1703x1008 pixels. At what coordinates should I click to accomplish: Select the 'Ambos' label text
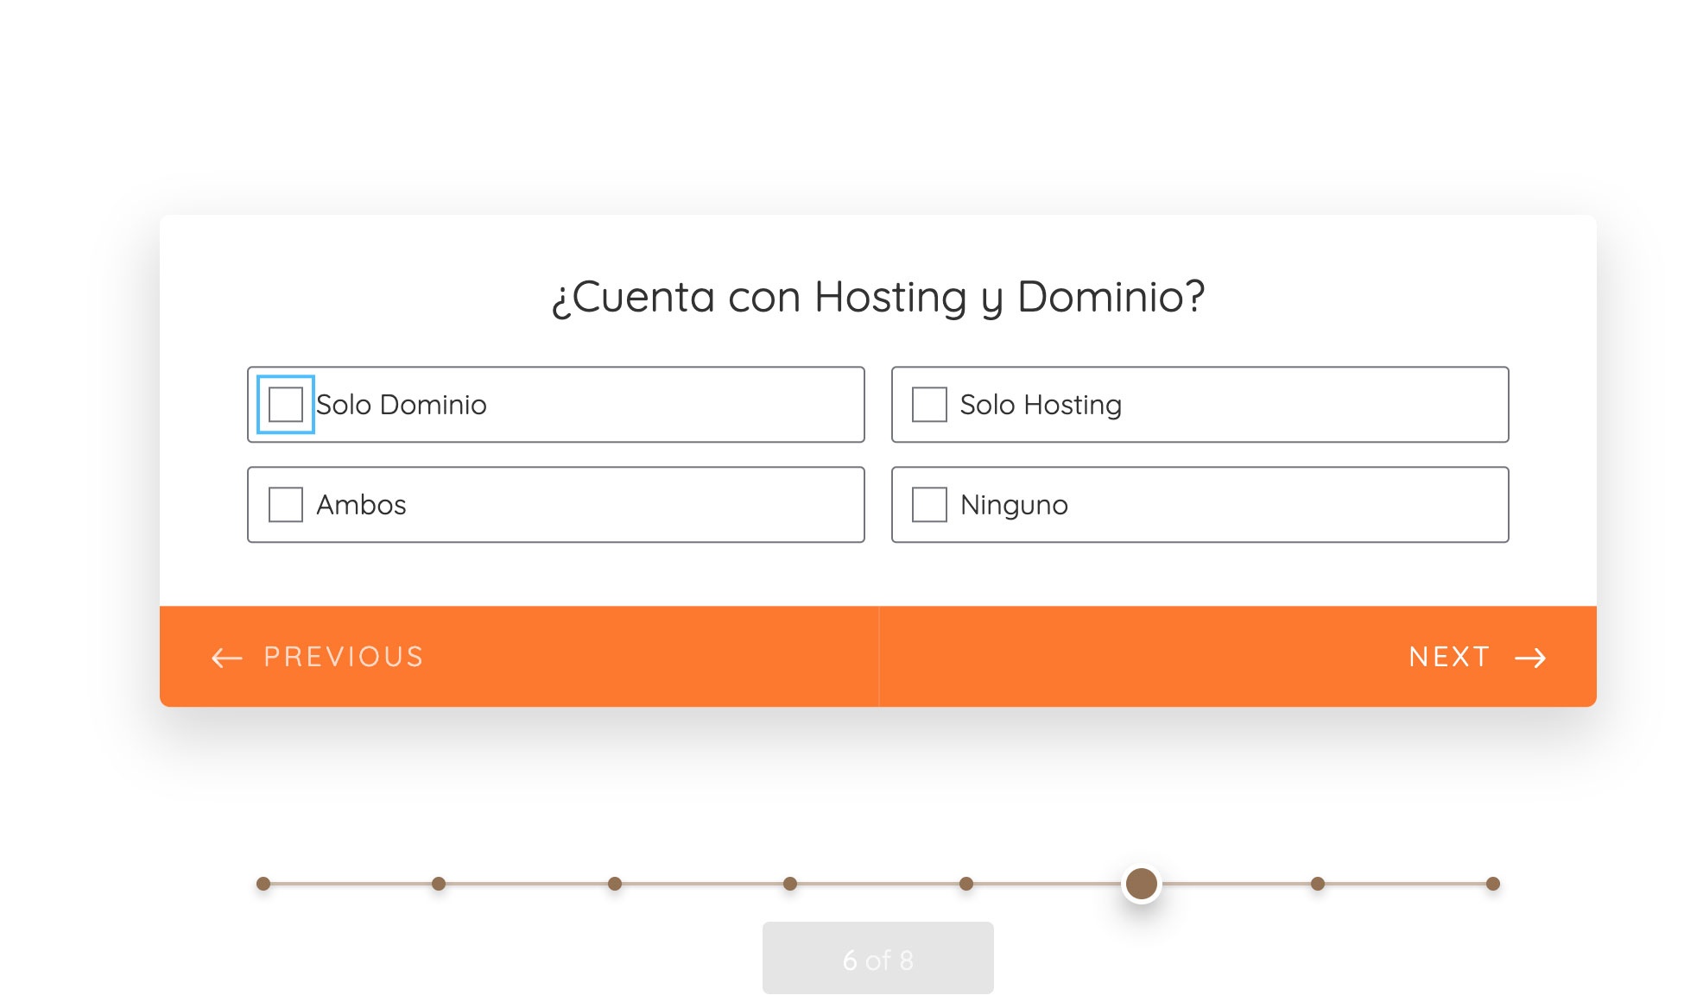click(361, 505)
